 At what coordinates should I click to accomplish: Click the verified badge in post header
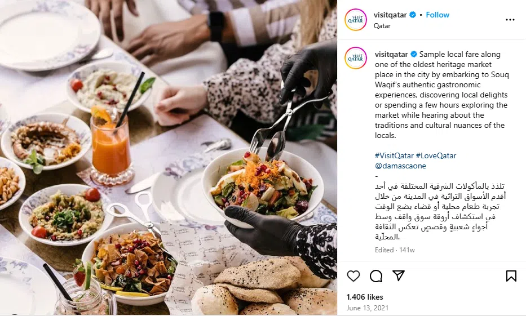[413, 15]
